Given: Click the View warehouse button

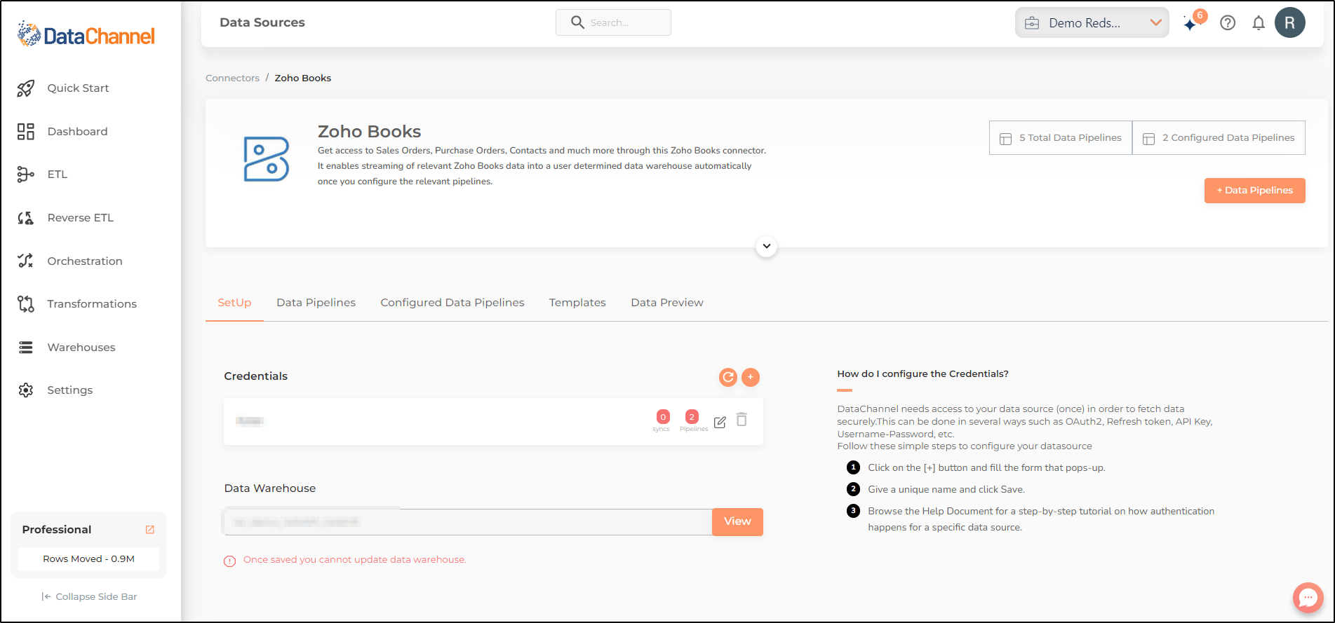Looking at the screenshot, I should click(x=737, y=521).
